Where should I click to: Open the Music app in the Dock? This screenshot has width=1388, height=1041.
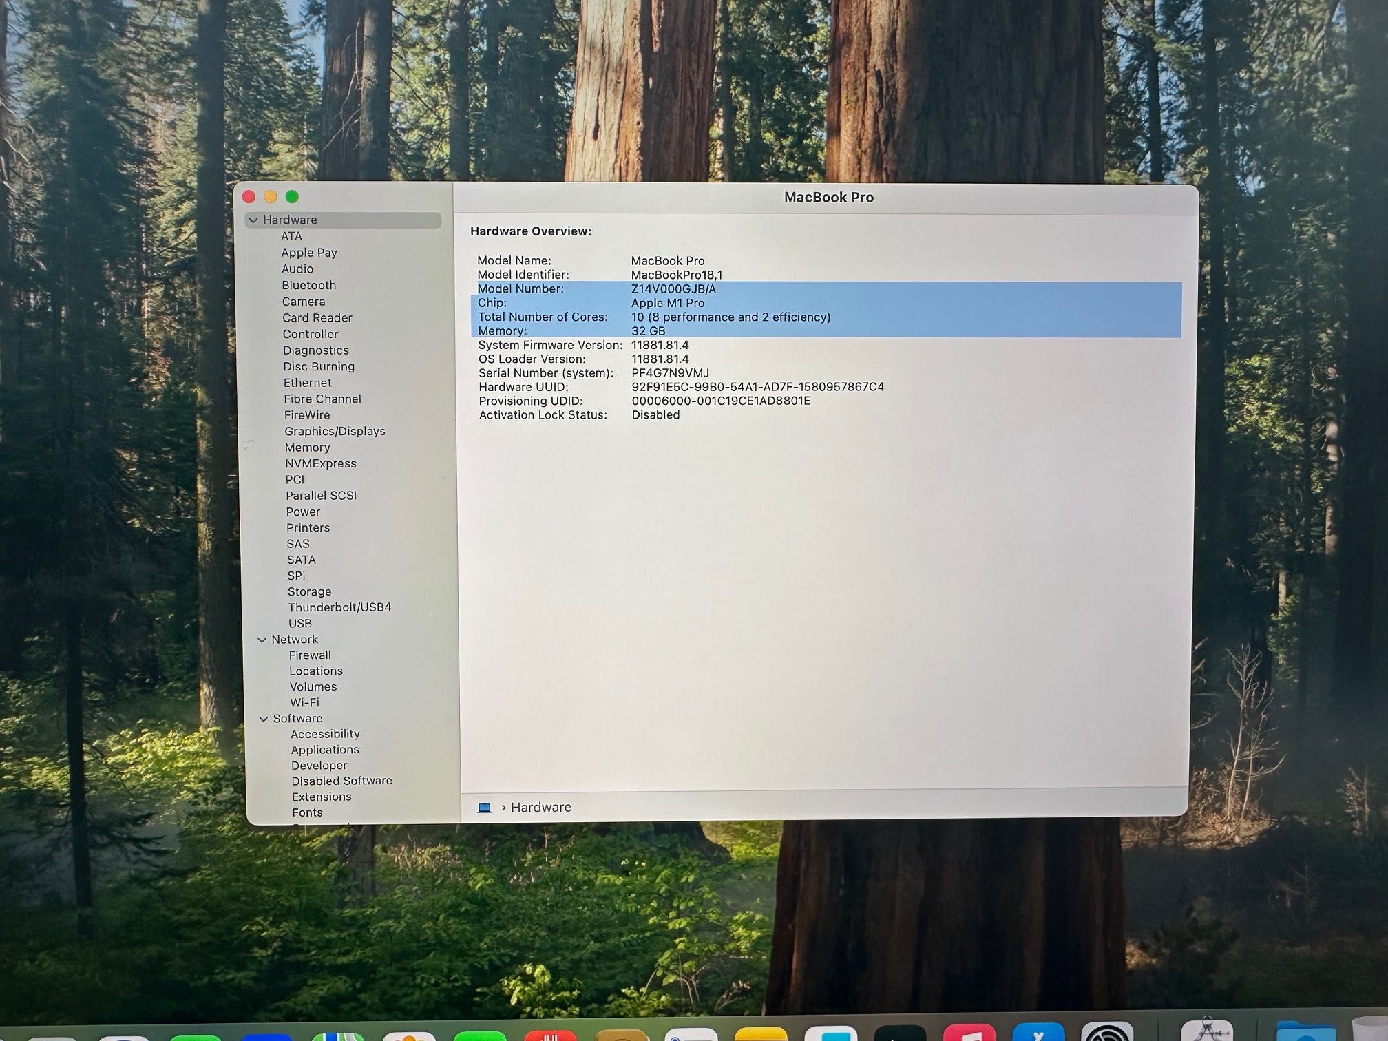click(969, 1033)
